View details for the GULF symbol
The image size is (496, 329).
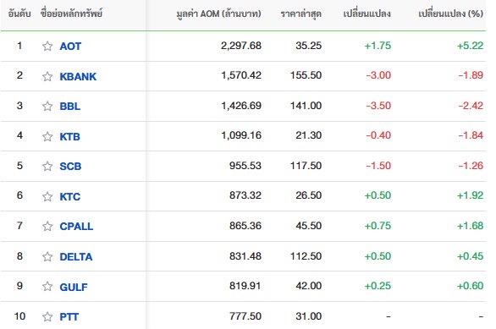74,287
